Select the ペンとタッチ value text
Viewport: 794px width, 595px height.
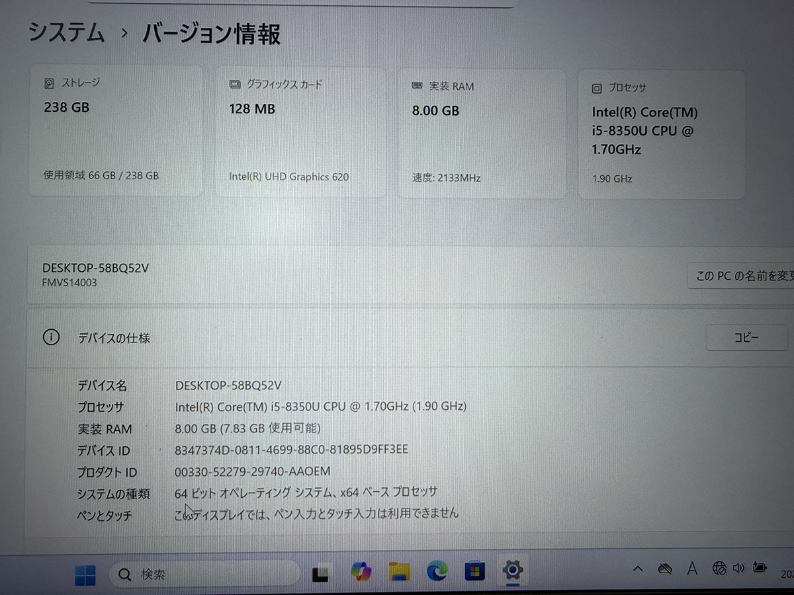tap(316, 513)
